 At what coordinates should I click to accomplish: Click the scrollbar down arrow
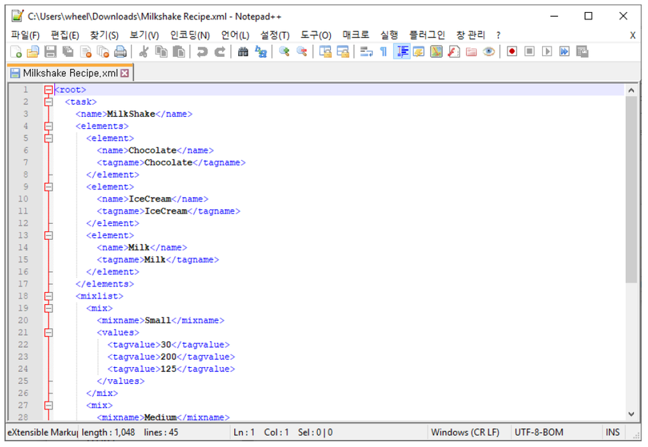click(x=631, y=414)
